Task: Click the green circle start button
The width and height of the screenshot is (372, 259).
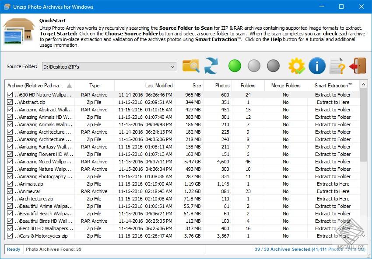Action: click(235, 66)
